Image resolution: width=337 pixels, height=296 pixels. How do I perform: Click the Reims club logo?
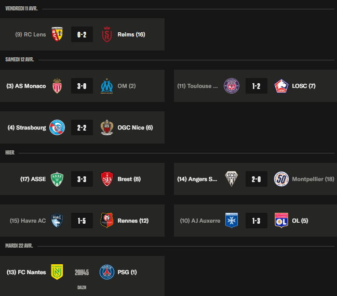click(x=107, y=34)
